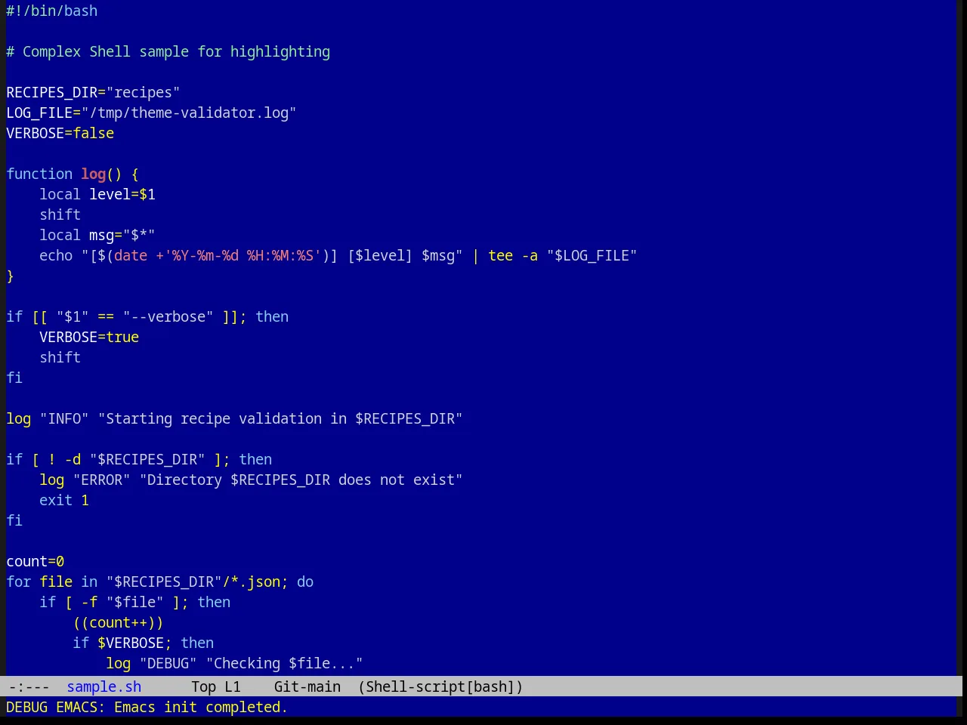This screenshot has width=967, height=725.
Task: Click the count=0 assignment line
Action: click(x=36, y=561)
